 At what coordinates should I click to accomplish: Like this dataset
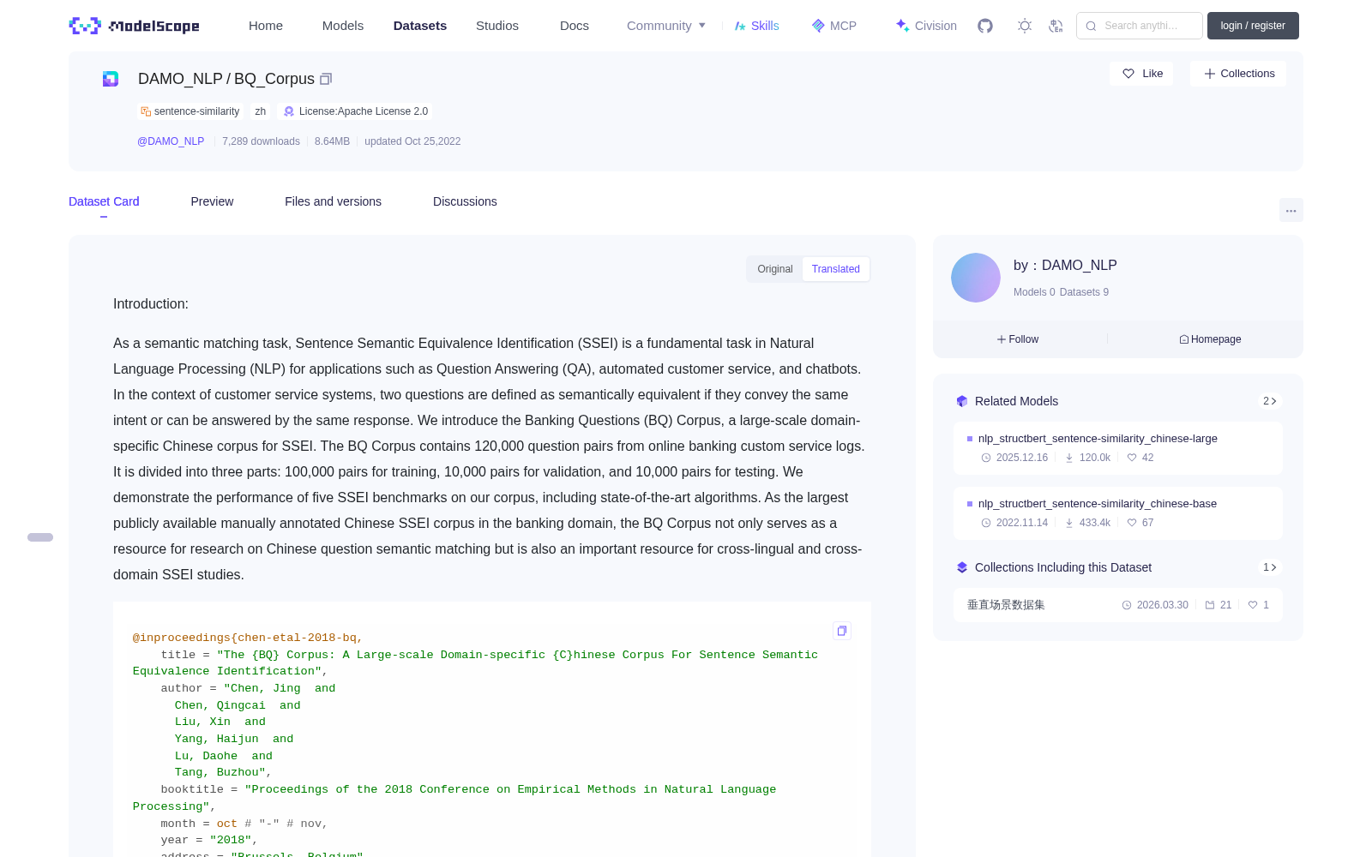[1142, 74]
